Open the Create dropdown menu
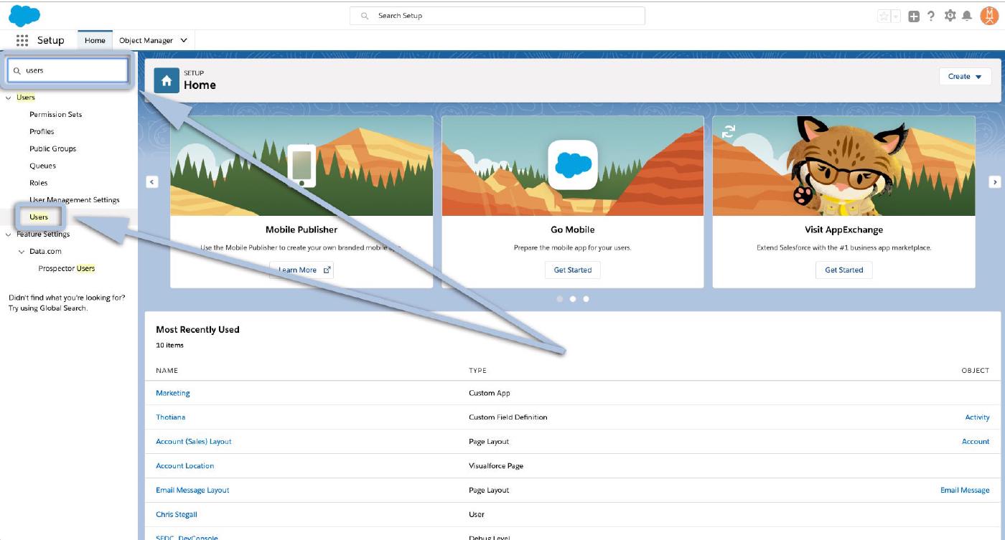Image resolution: width=1005 pixels, height=540 pixels. coord(965,77)
